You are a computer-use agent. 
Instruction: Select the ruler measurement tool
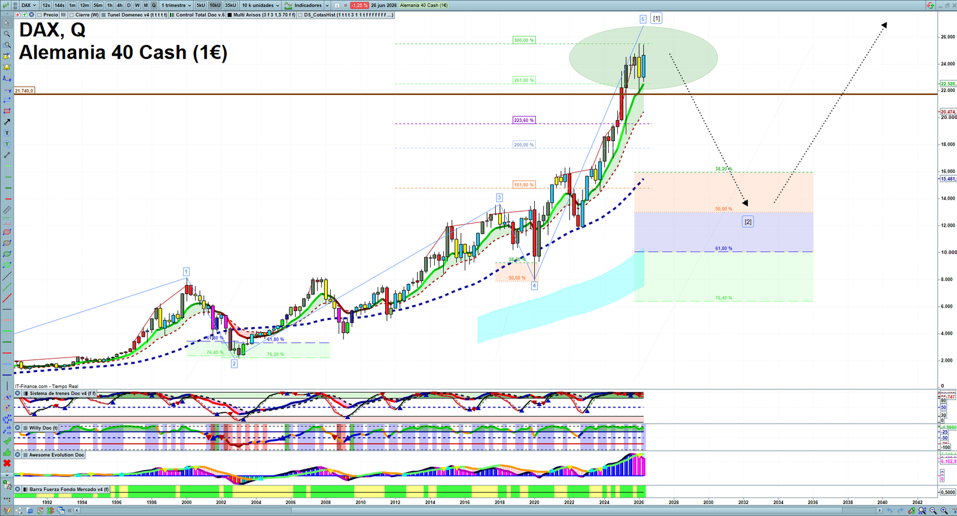pyautogui.click(x=7, y=210)
